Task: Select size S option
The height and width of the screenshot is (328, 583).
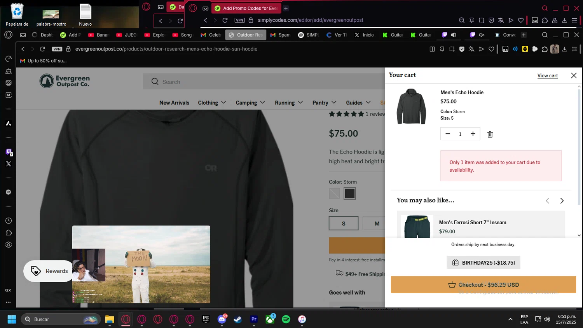Action: coord(344,223)
